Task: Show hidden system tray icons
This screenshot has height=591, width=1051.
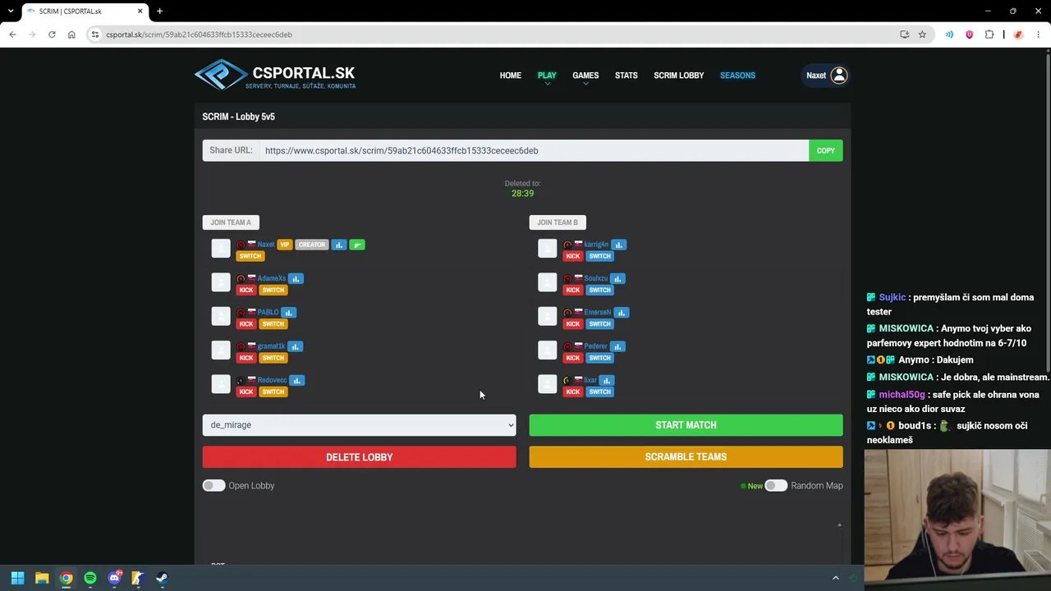Action: tap(836, 578)
